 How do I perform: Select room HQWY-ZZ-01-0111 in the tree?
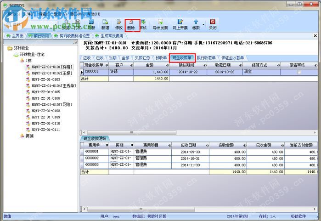(46, 130)
